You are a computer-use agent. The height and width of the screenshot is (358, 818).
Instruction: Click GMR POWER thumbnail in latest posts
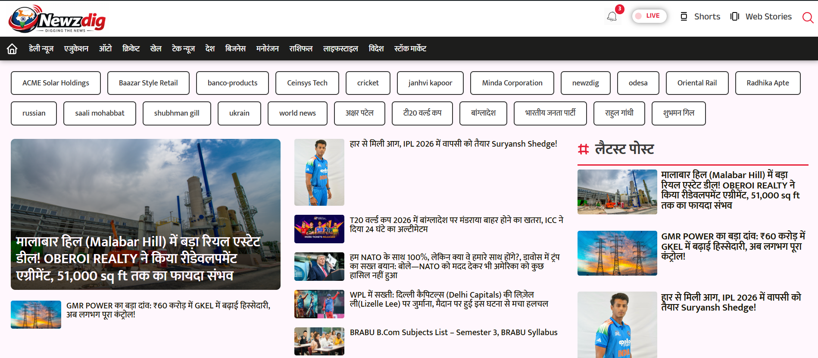617,253
